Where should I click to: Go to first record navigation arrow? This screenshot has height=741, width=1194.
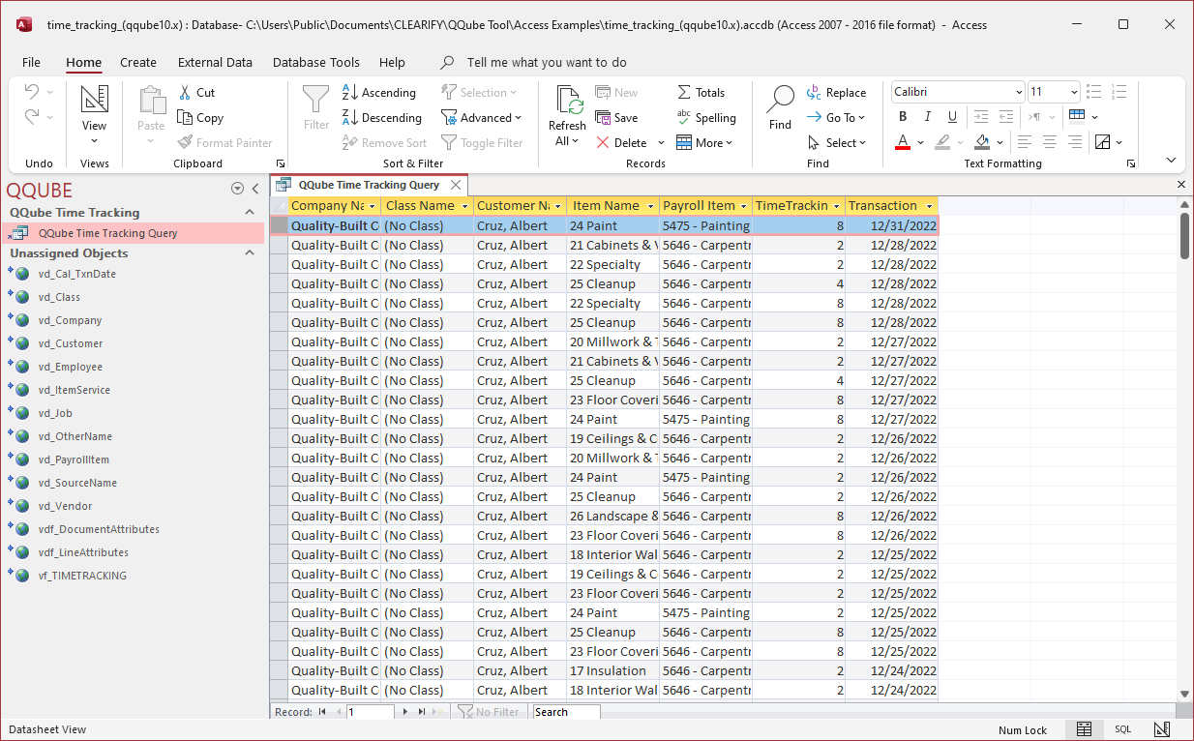click(322, 712)
